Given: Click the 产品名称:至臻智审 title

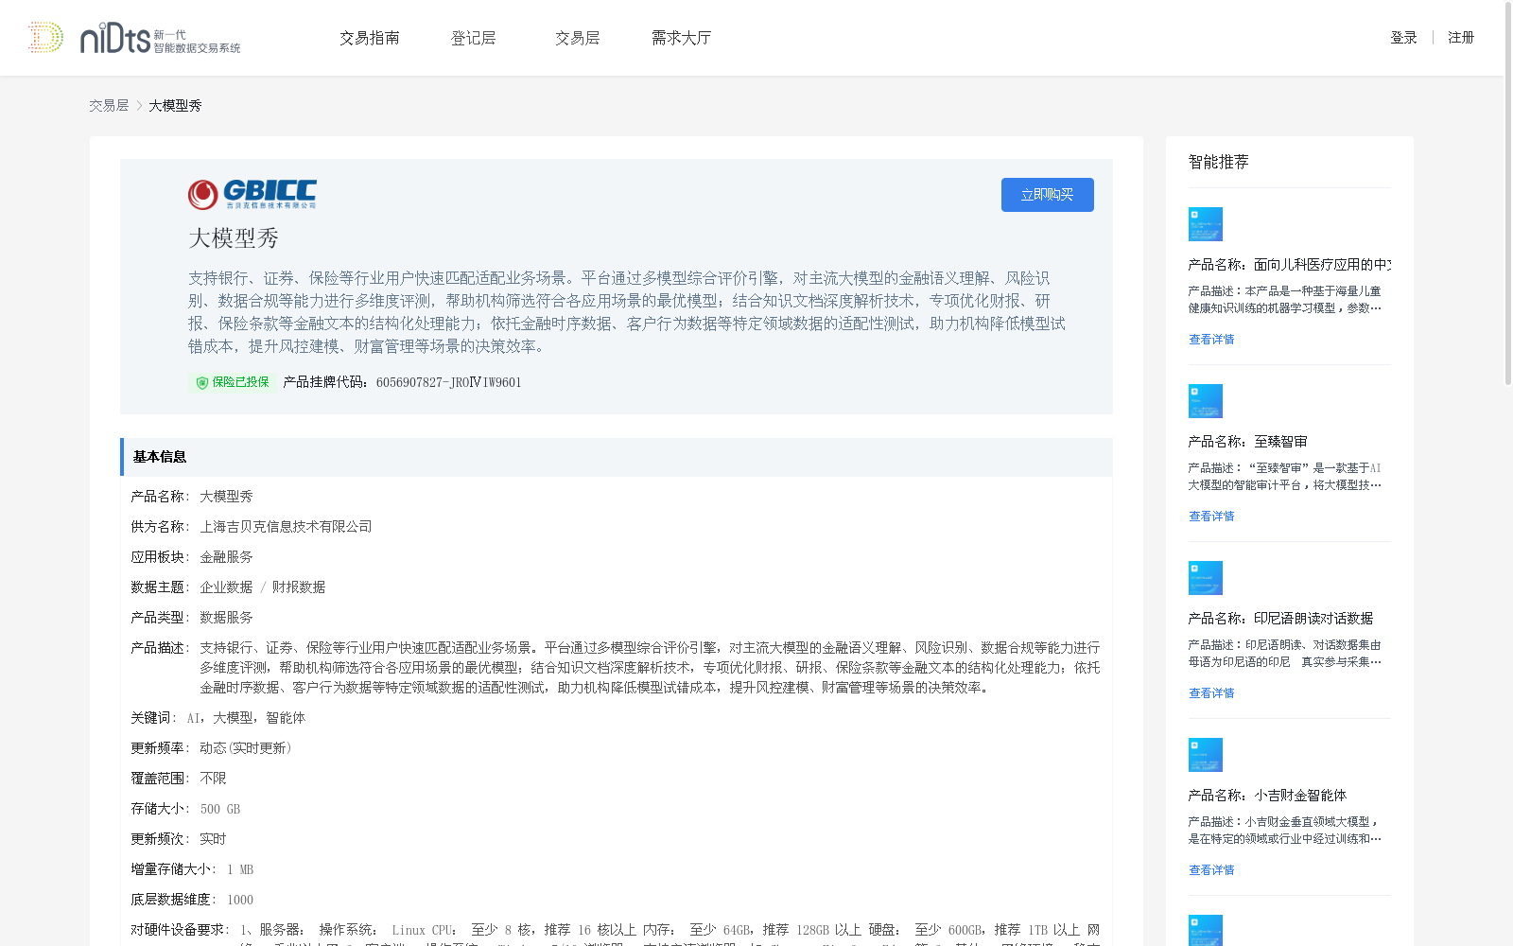Looking at the screenshot, I should [1248, 442].
